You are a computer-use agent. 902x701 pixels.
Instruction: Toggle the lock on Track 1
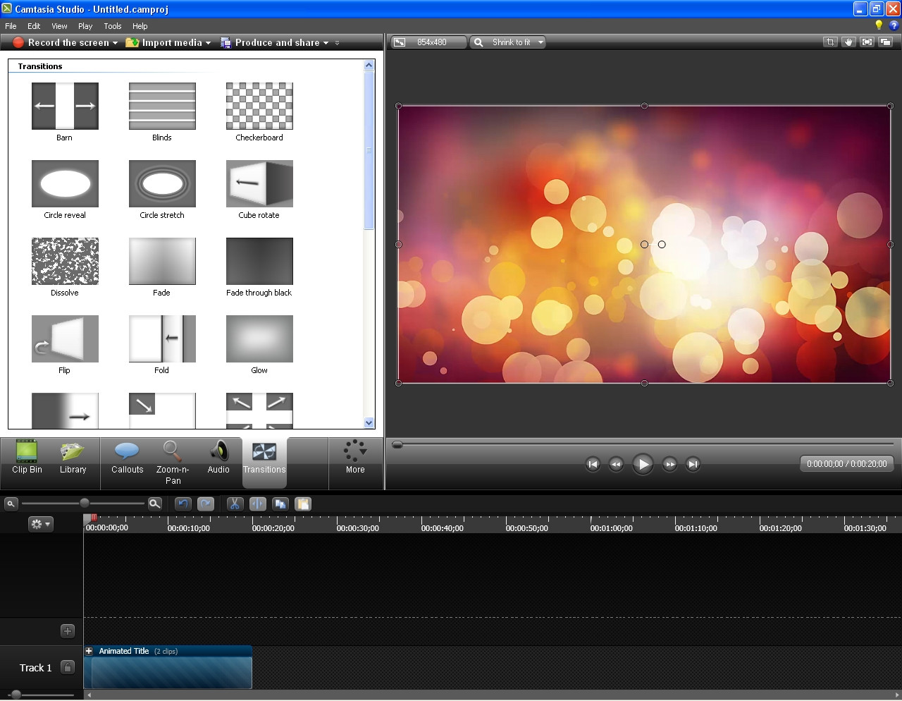pos(68,667)
